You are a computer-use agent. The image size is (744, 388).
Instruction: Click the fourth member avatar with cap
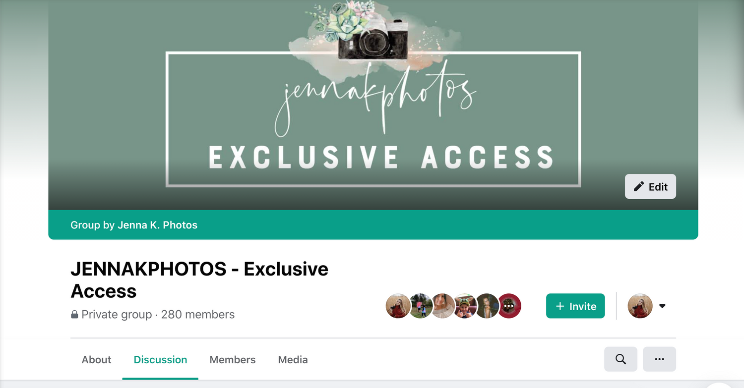tap(465, 306)
